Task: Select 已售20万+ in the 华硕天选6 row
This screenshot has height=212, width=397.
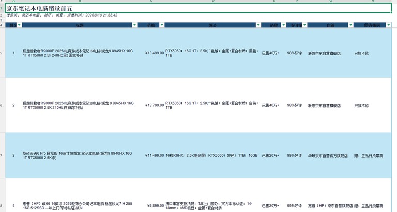Action: pyautogui.click(x=273, y=155)
